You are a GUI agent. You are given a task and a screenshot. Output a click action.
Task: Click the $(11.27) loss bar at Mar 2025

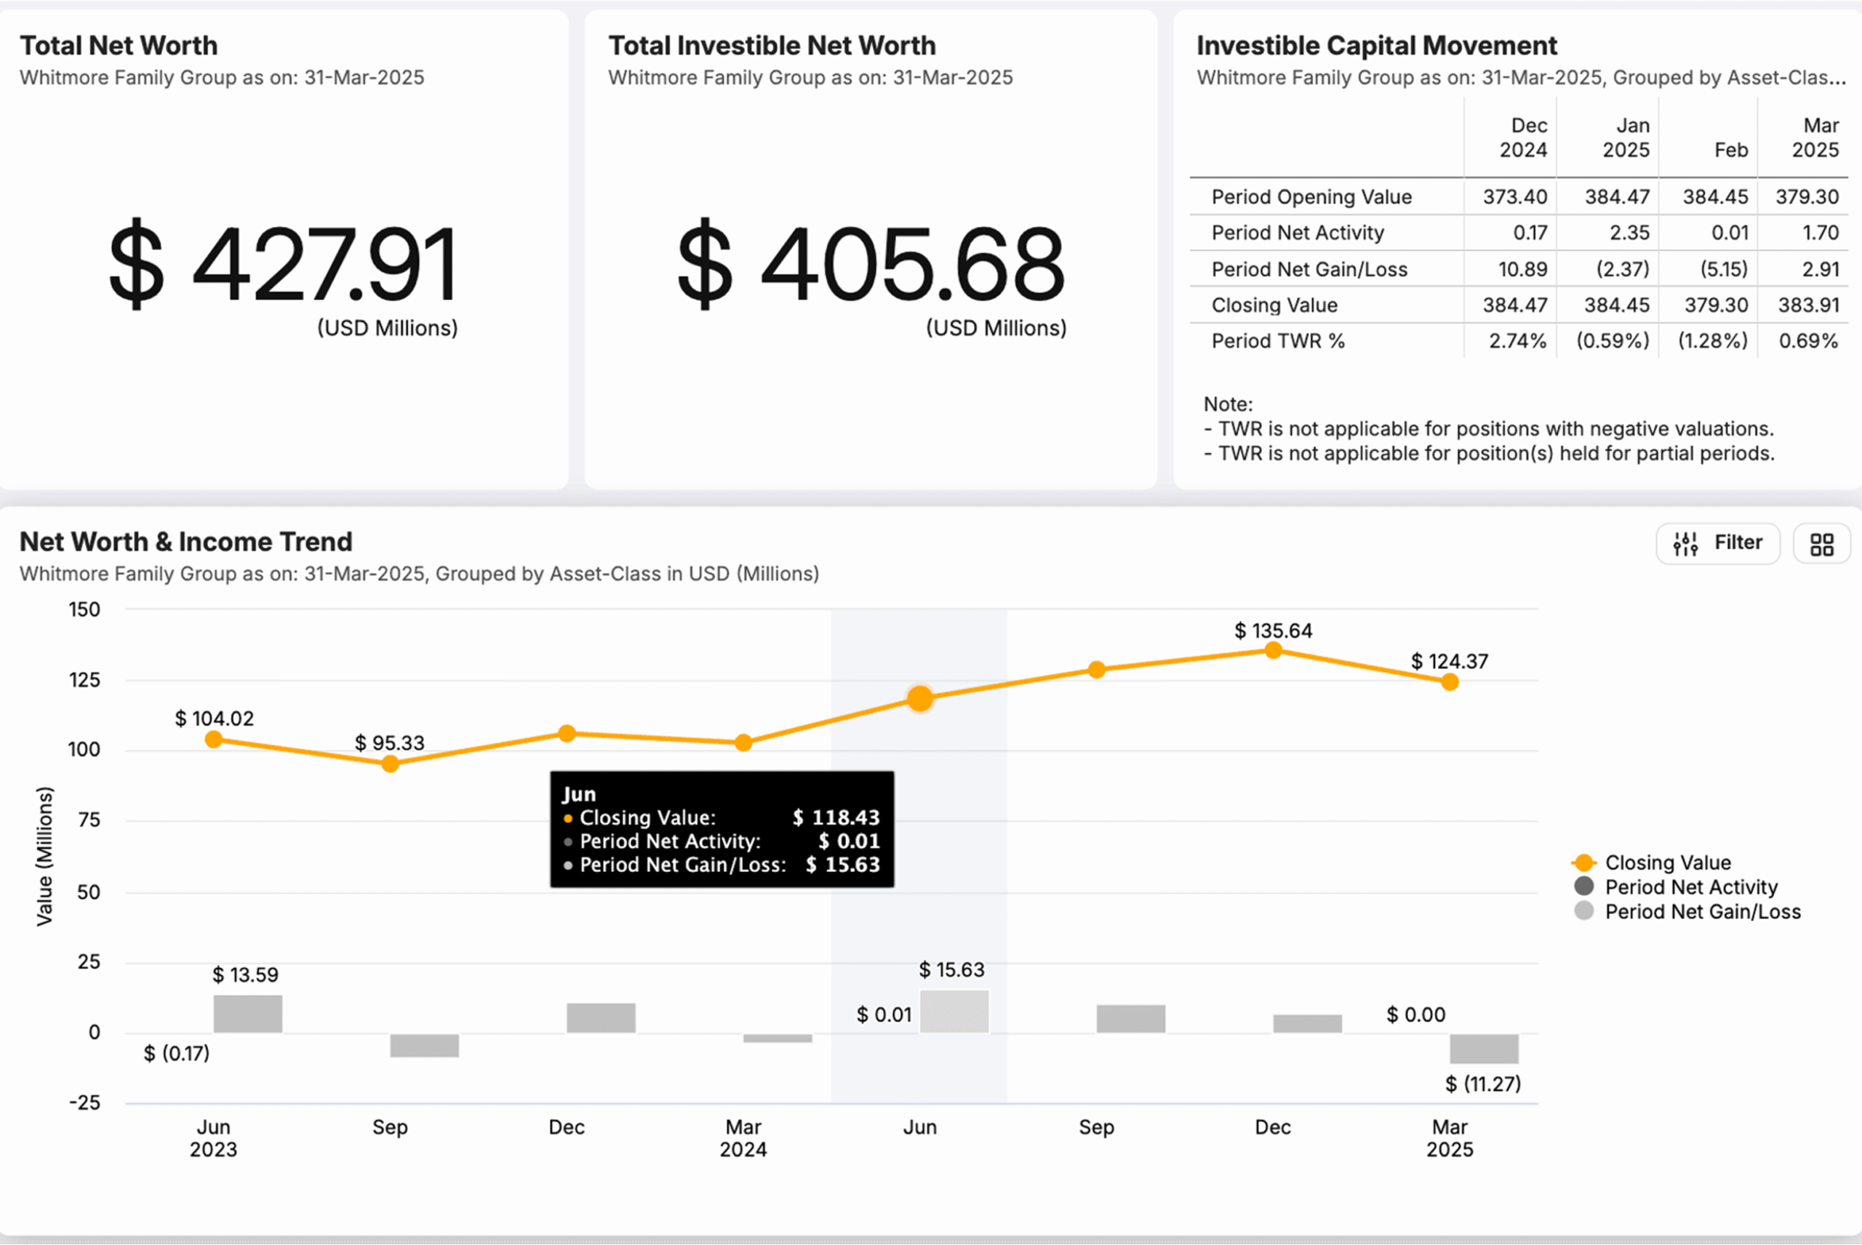(x=1484, y=1048)
